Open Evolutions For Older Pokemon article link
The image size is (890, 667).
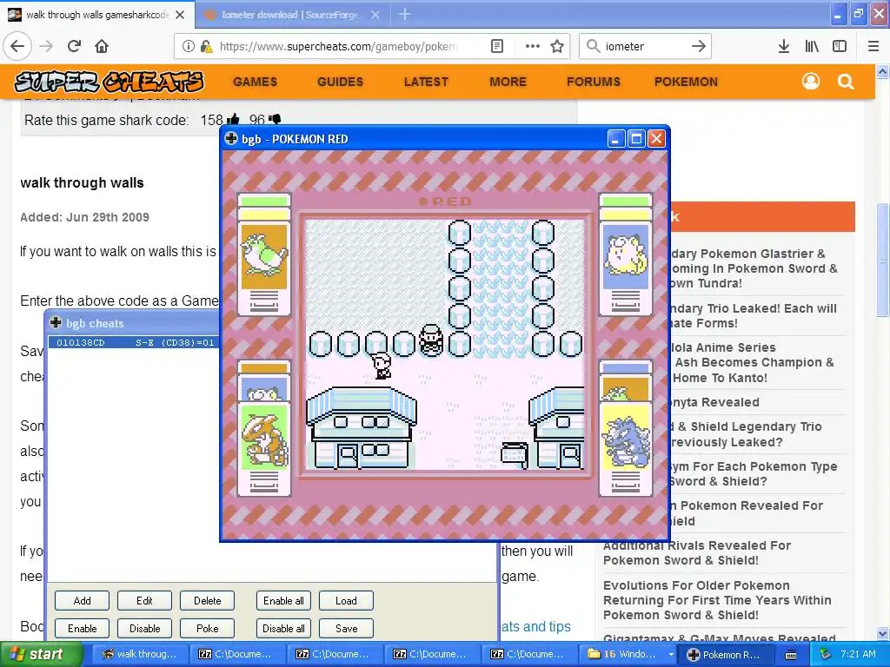coord(717,600)
